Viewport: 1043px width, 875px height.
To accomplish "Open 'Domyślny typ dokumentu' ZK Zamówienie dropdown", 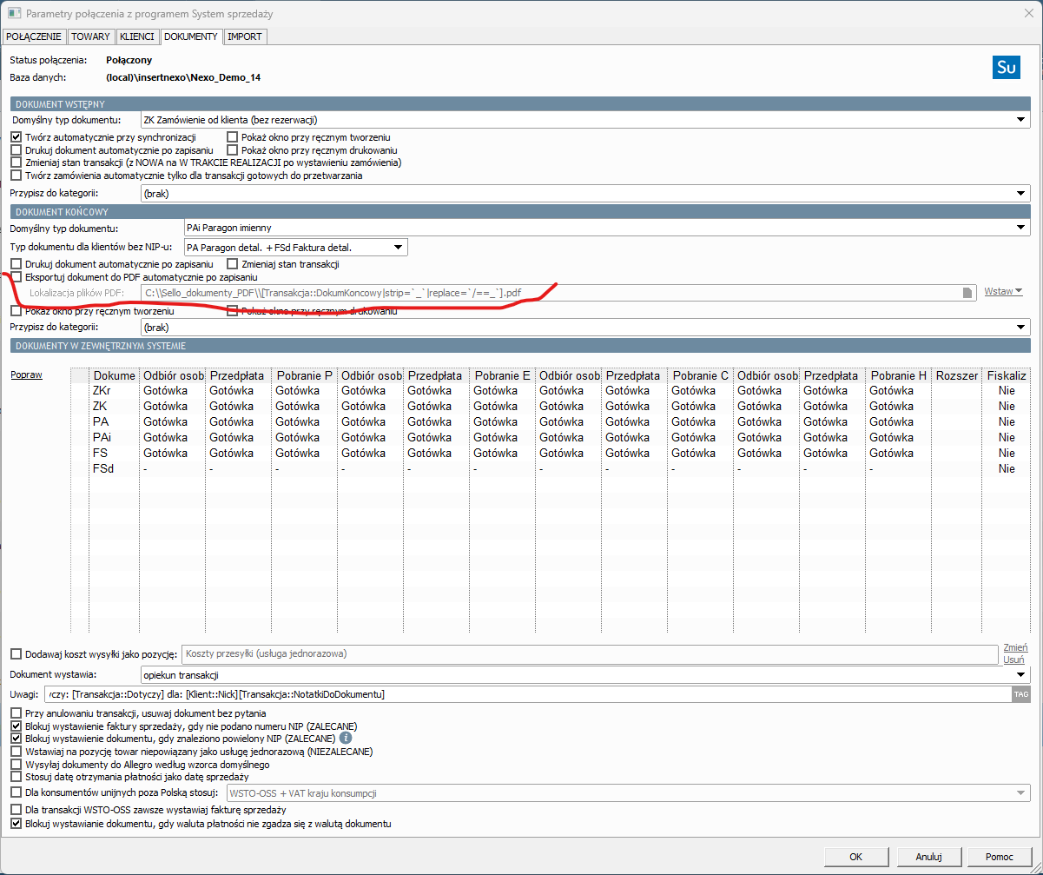I will (1021, 120).
